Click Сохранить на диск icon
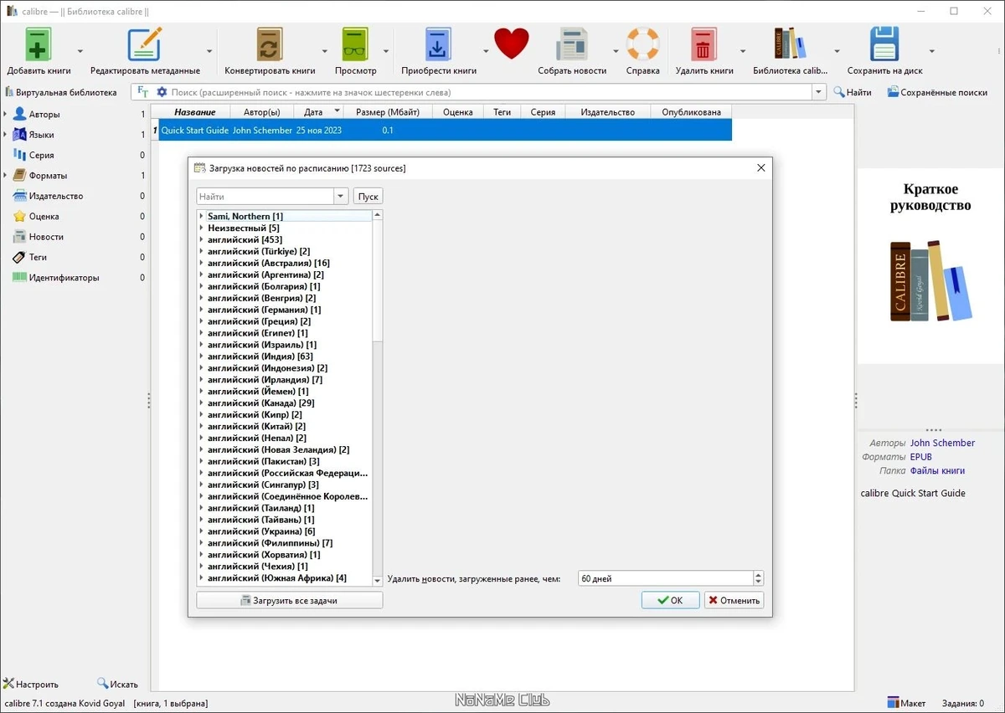1005x713 pixels. pos(884,44)
